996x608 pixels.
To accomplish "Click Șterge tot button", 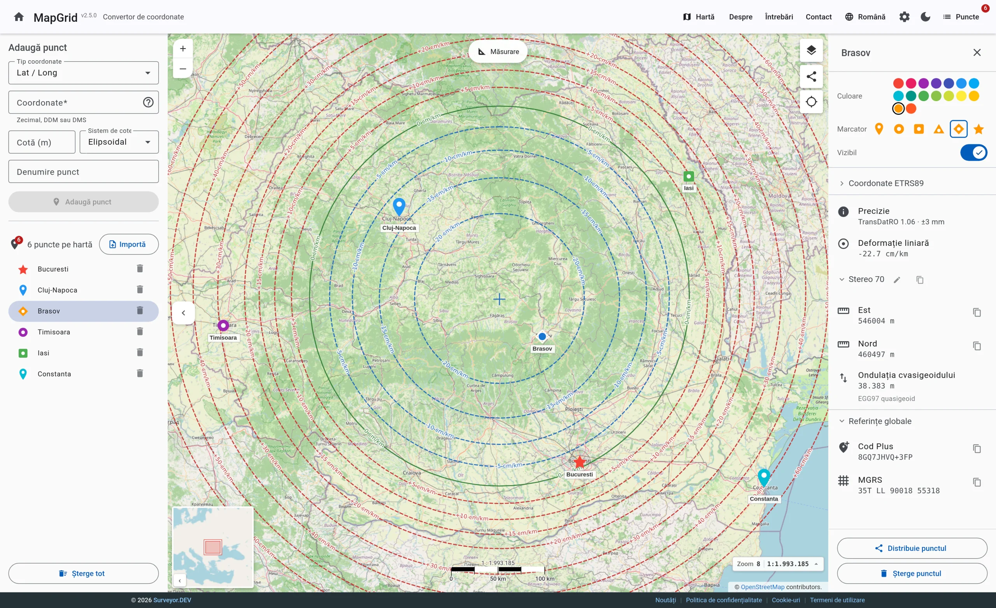I will coord(83,573).
